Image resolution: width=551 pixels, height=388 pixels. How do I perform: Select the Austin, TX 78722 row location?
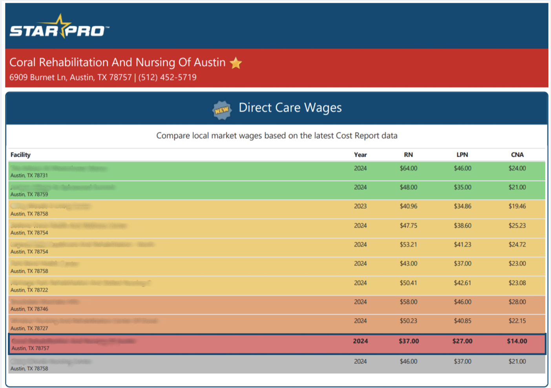(x=29, y=290)
